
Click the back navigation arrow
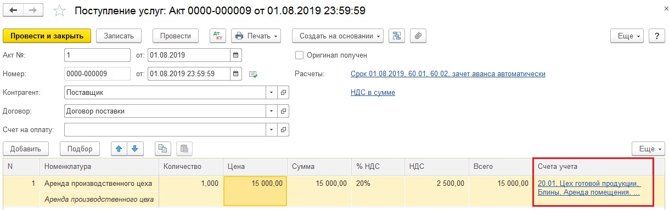(13, 10)
